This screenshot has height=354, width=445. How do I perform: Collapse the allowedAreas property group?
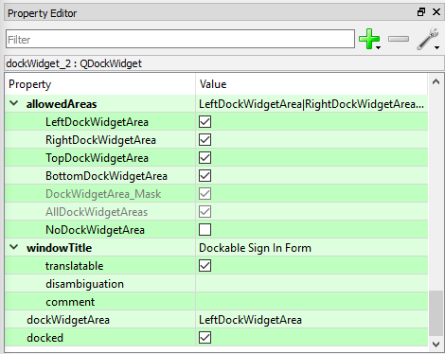[14, 103]
